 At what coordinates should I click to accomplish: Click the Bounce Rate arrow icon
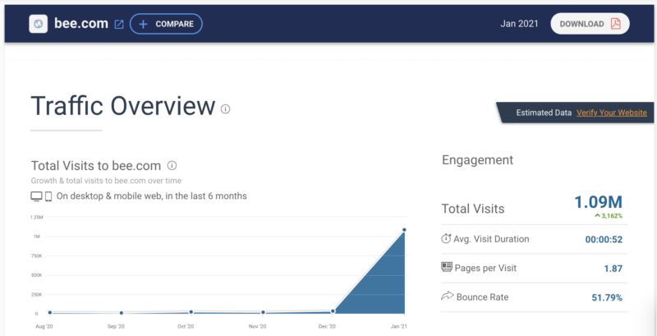[447, 295]
